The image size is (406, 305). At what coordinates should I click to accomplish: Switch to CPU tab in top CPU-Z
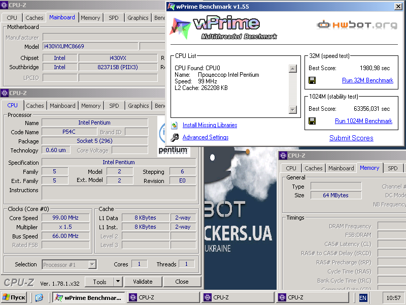point(12,18)
